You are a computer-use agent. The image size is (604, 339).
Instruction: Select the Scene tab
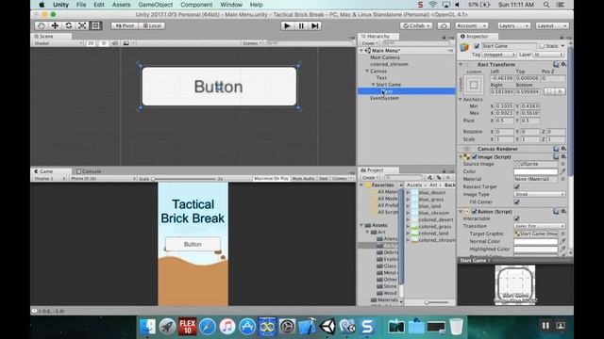[x=44, y=36]
